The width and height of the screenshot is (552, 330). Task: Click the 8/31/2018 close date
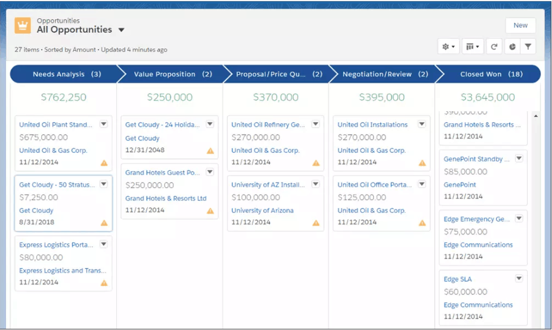point(36,222)
